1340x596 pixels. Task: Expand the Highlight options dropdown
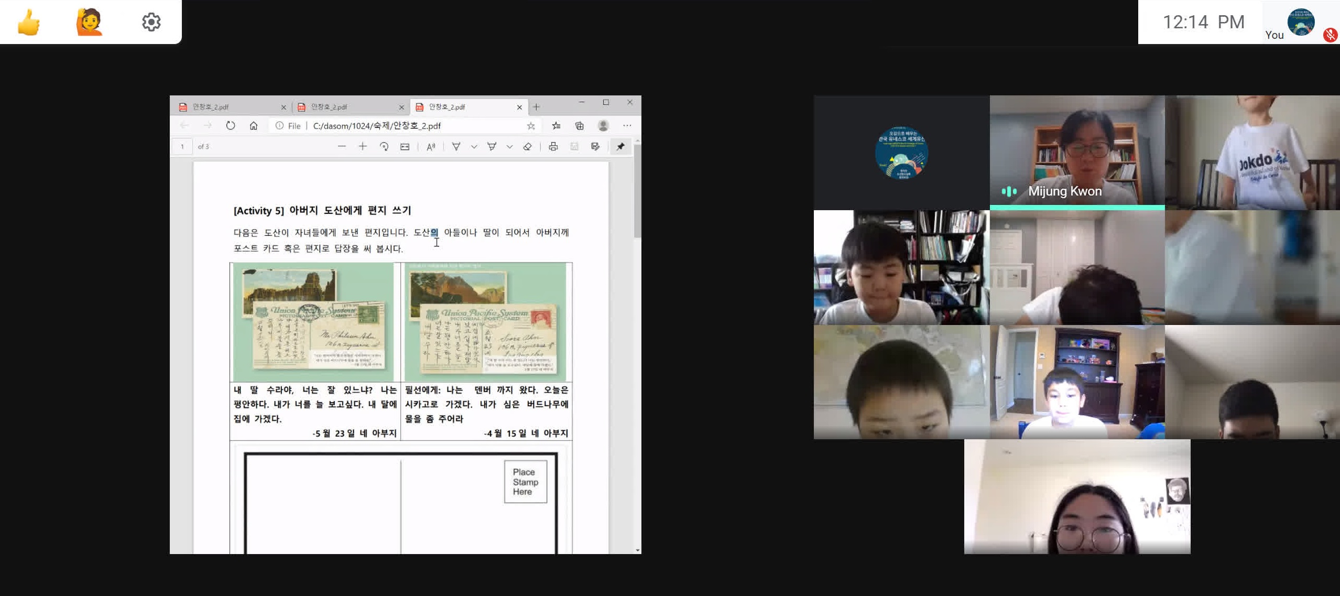(509, 147)
